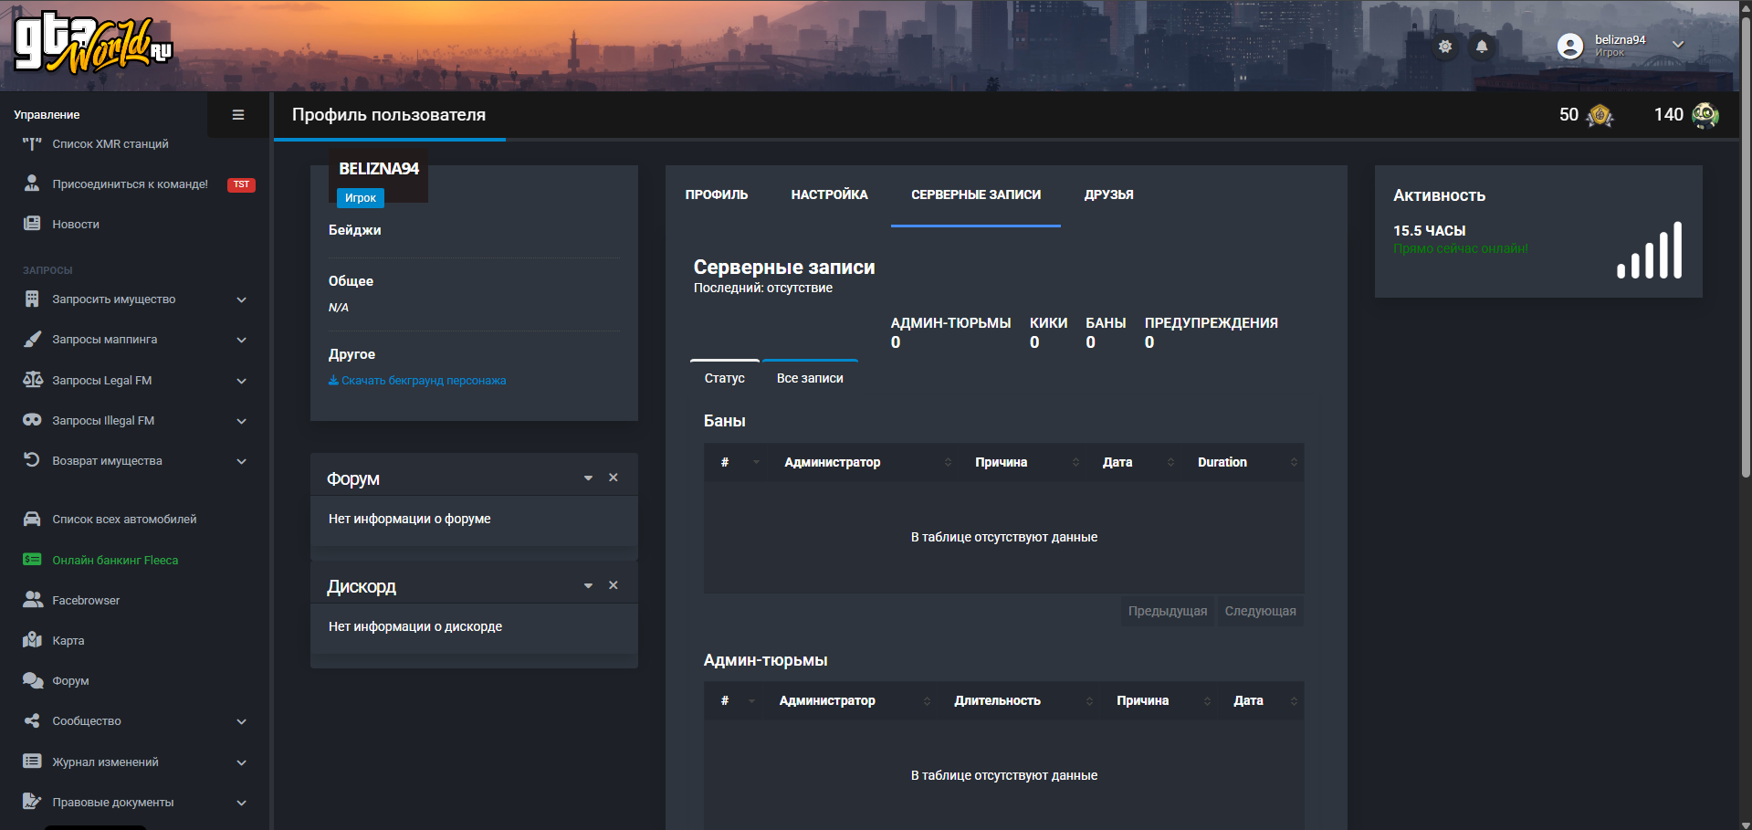Sort bans table by Duration column
This screenshot has width=1752, height=830.
pyautogui.click(x=1223, y=462)
